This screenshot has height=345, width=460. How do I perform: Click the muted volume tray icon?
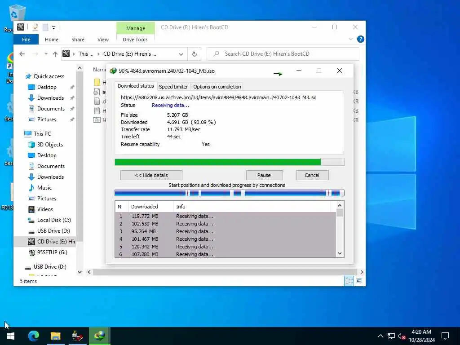point(402,336)
